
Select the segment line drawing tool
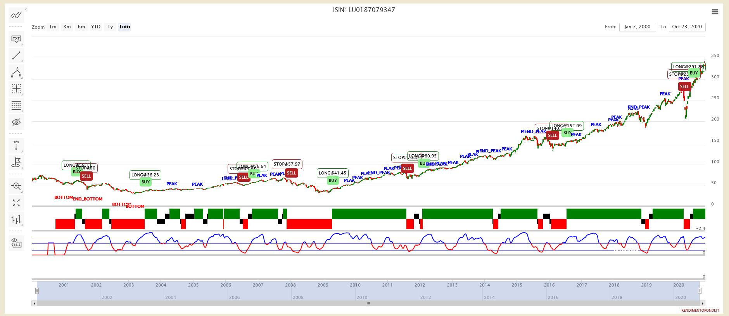pos(16,55)
